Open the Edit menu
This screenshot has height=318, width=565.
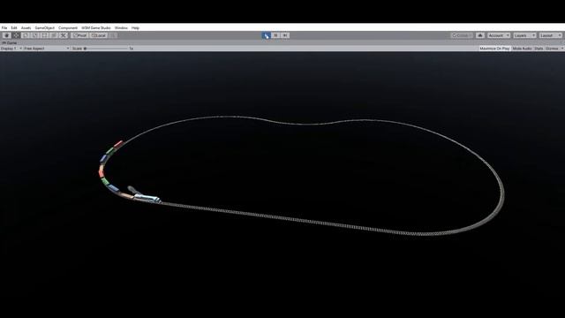coord(14,27)
